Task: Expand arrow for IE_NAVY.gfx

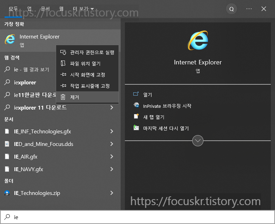Action: [112, 169]
